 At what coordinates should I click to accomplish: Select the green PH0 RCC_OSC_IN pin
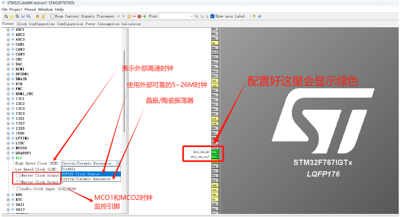click(215, 152)
